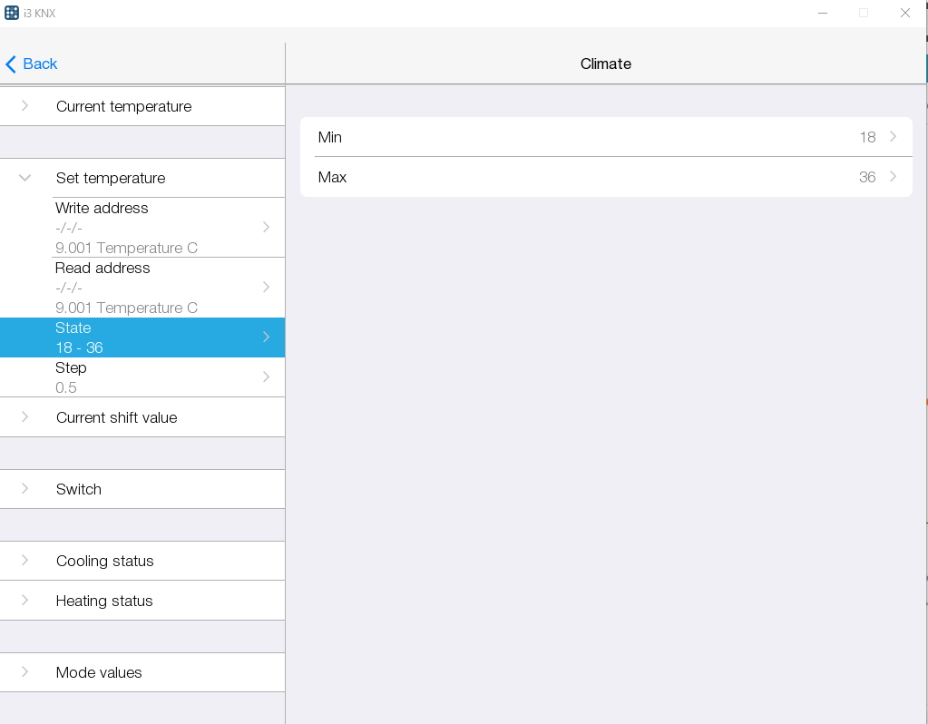Expand the Current temperature section
The height and width of the screenshot is (724, 928).
tap(123, 106)
